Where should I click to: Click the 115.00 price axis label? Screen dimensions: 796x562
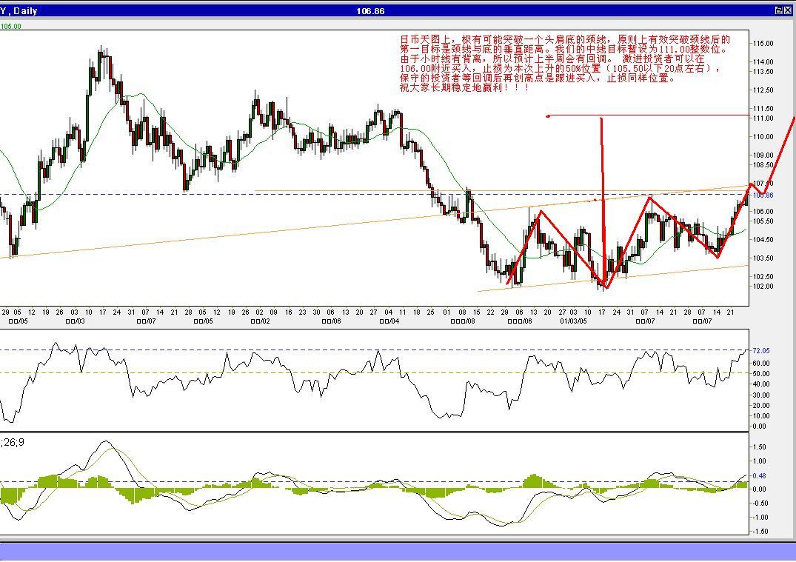[763, 44]
